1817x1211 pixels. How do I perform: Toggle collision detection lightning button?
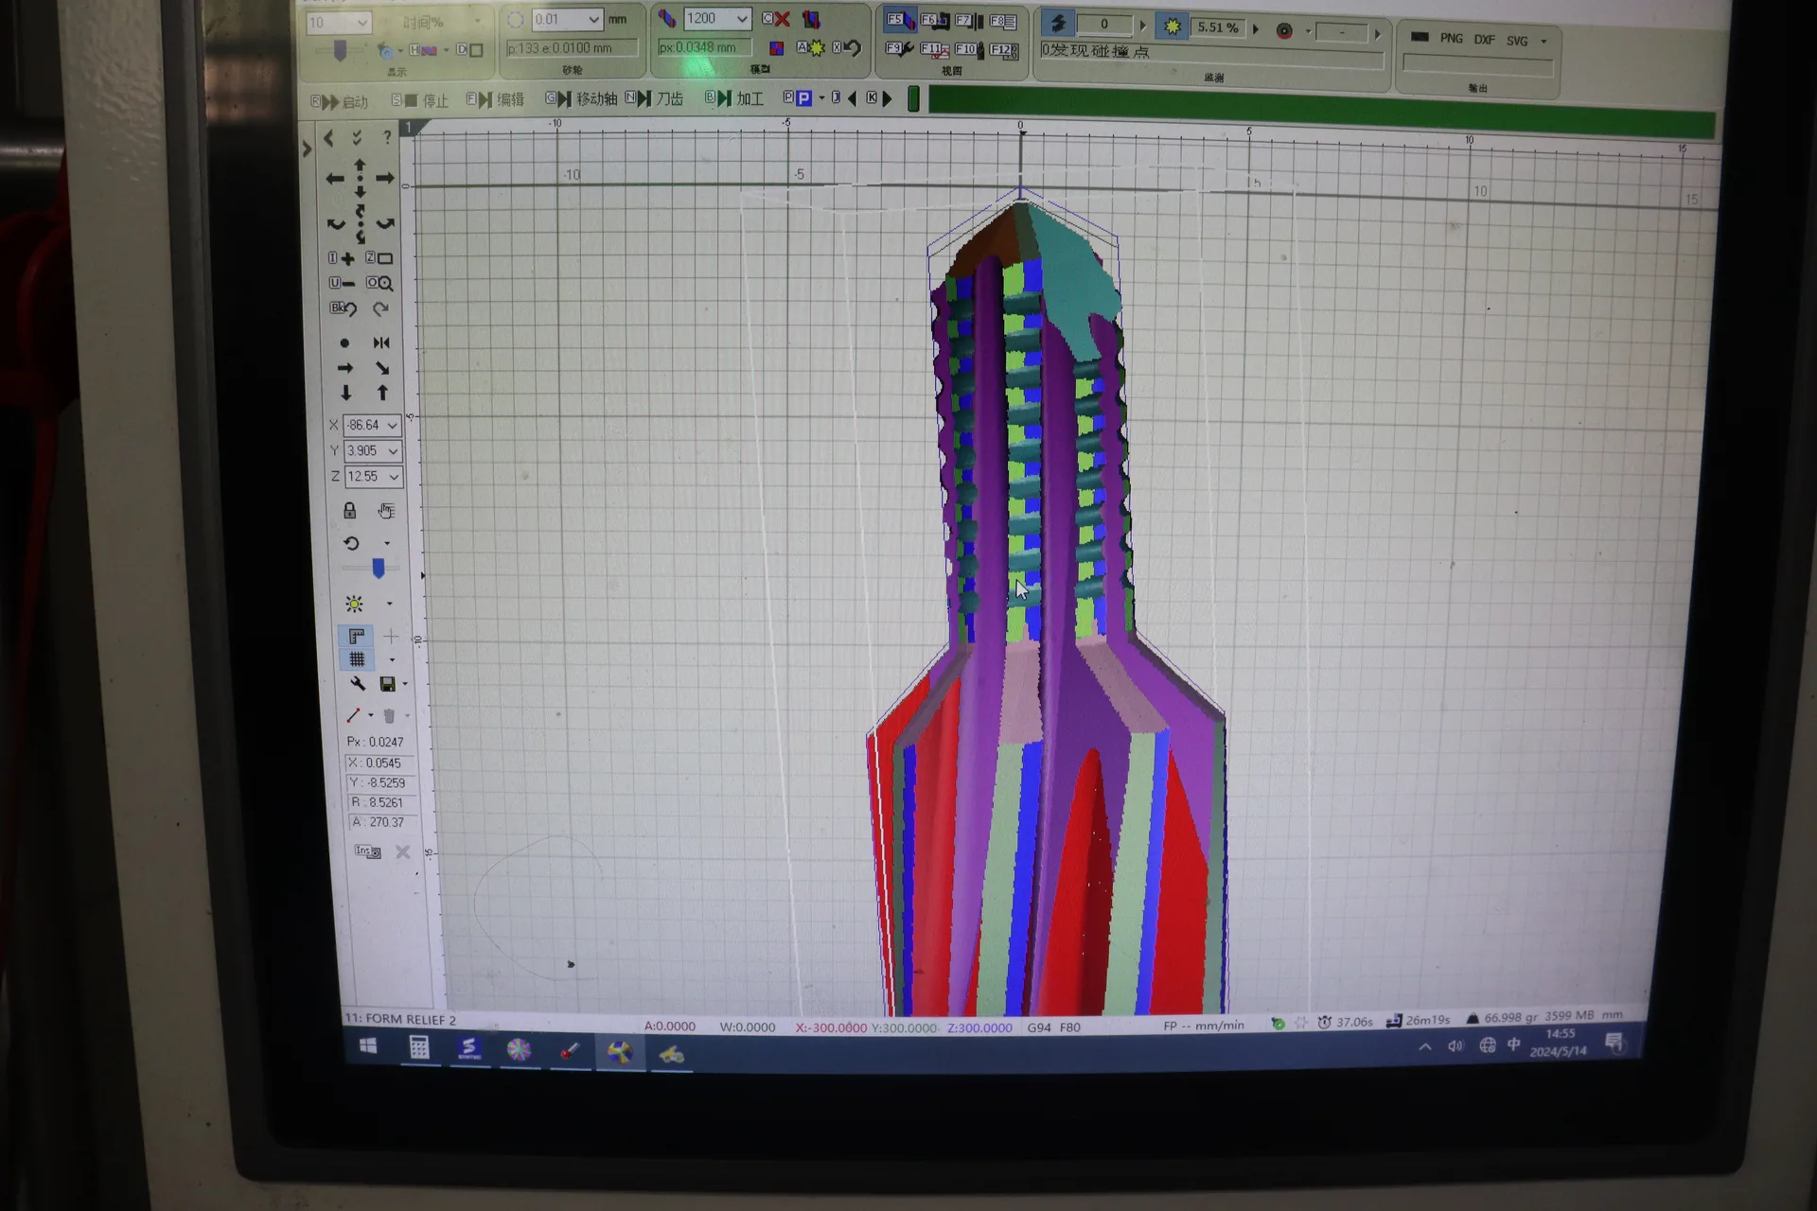click(1058, 24)
